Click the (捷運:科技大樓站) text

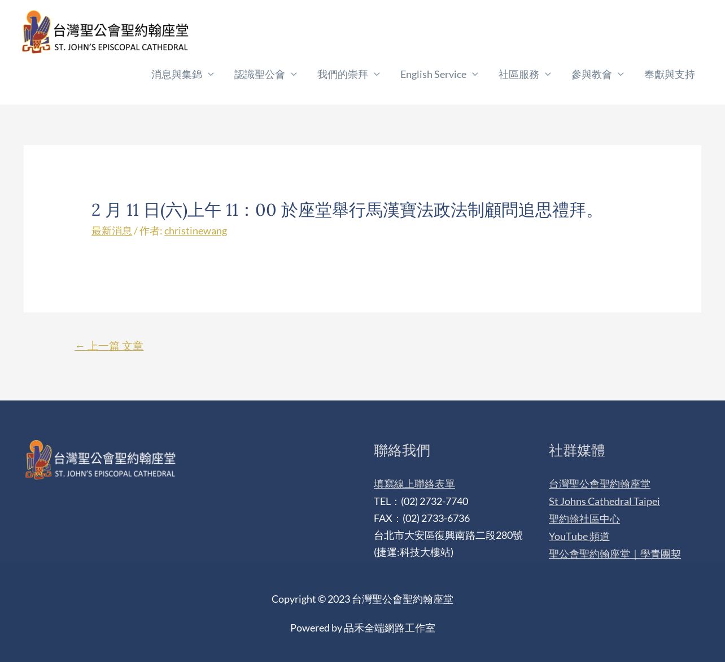pos(414,552)
